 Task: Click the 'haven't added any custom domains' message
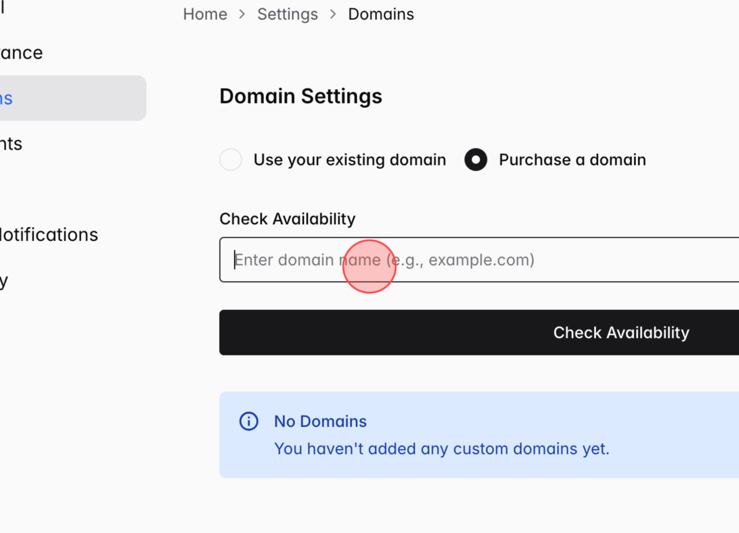pyautogui.click(x=441, y=449)
